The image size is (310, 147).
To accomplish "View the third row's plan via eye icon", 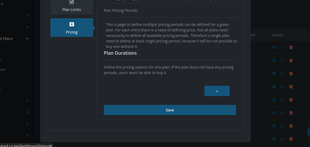I will tap(274, 73).
